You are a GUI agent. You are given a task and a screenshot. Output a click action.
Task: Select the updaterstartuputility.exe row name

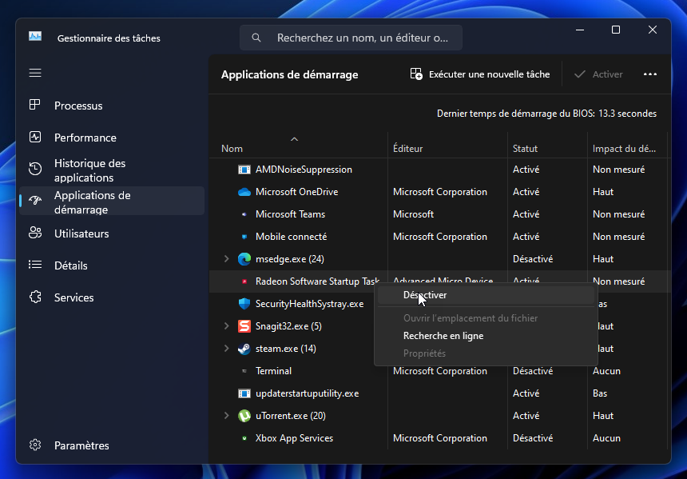coord(307,393)
